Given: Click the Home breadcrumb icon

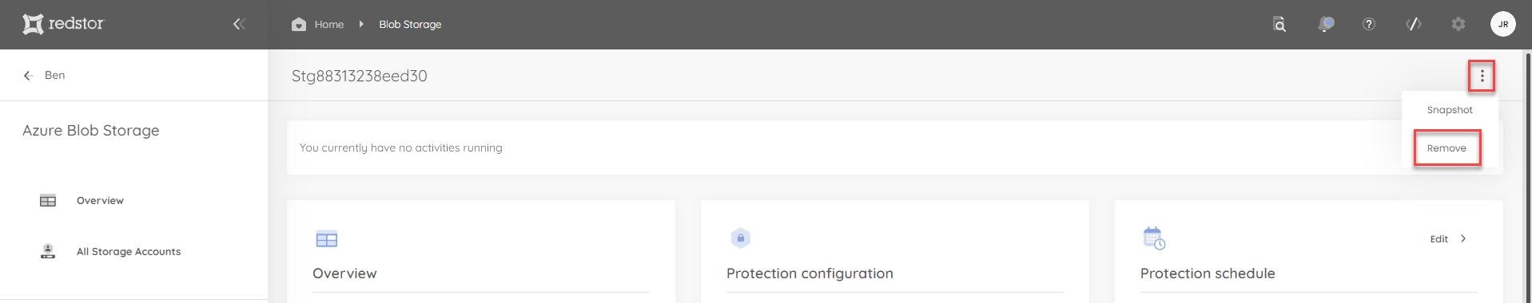Looking at the screenshot, I should (x=299, y=24).
